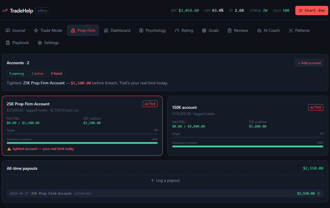330x208 pixels.
Task: Click 150K account Target progress bar
Action: click(x=248, y=137)
